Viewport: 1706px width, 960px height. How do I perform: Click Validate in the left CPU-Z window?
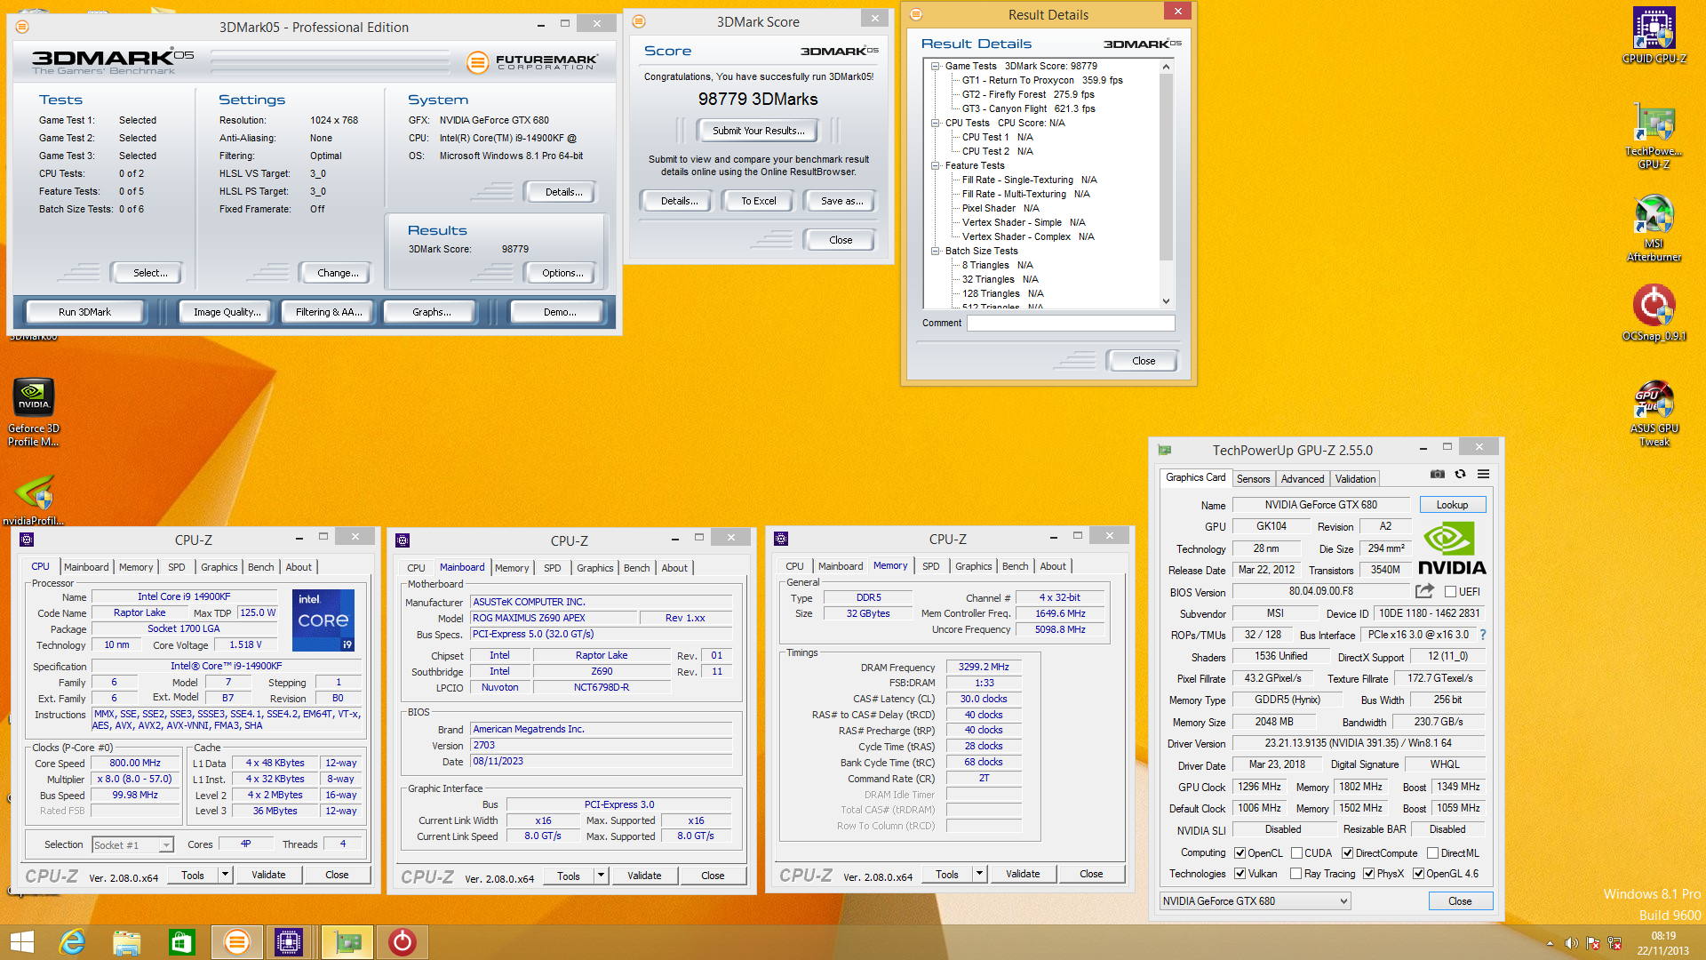coord(268,875)
